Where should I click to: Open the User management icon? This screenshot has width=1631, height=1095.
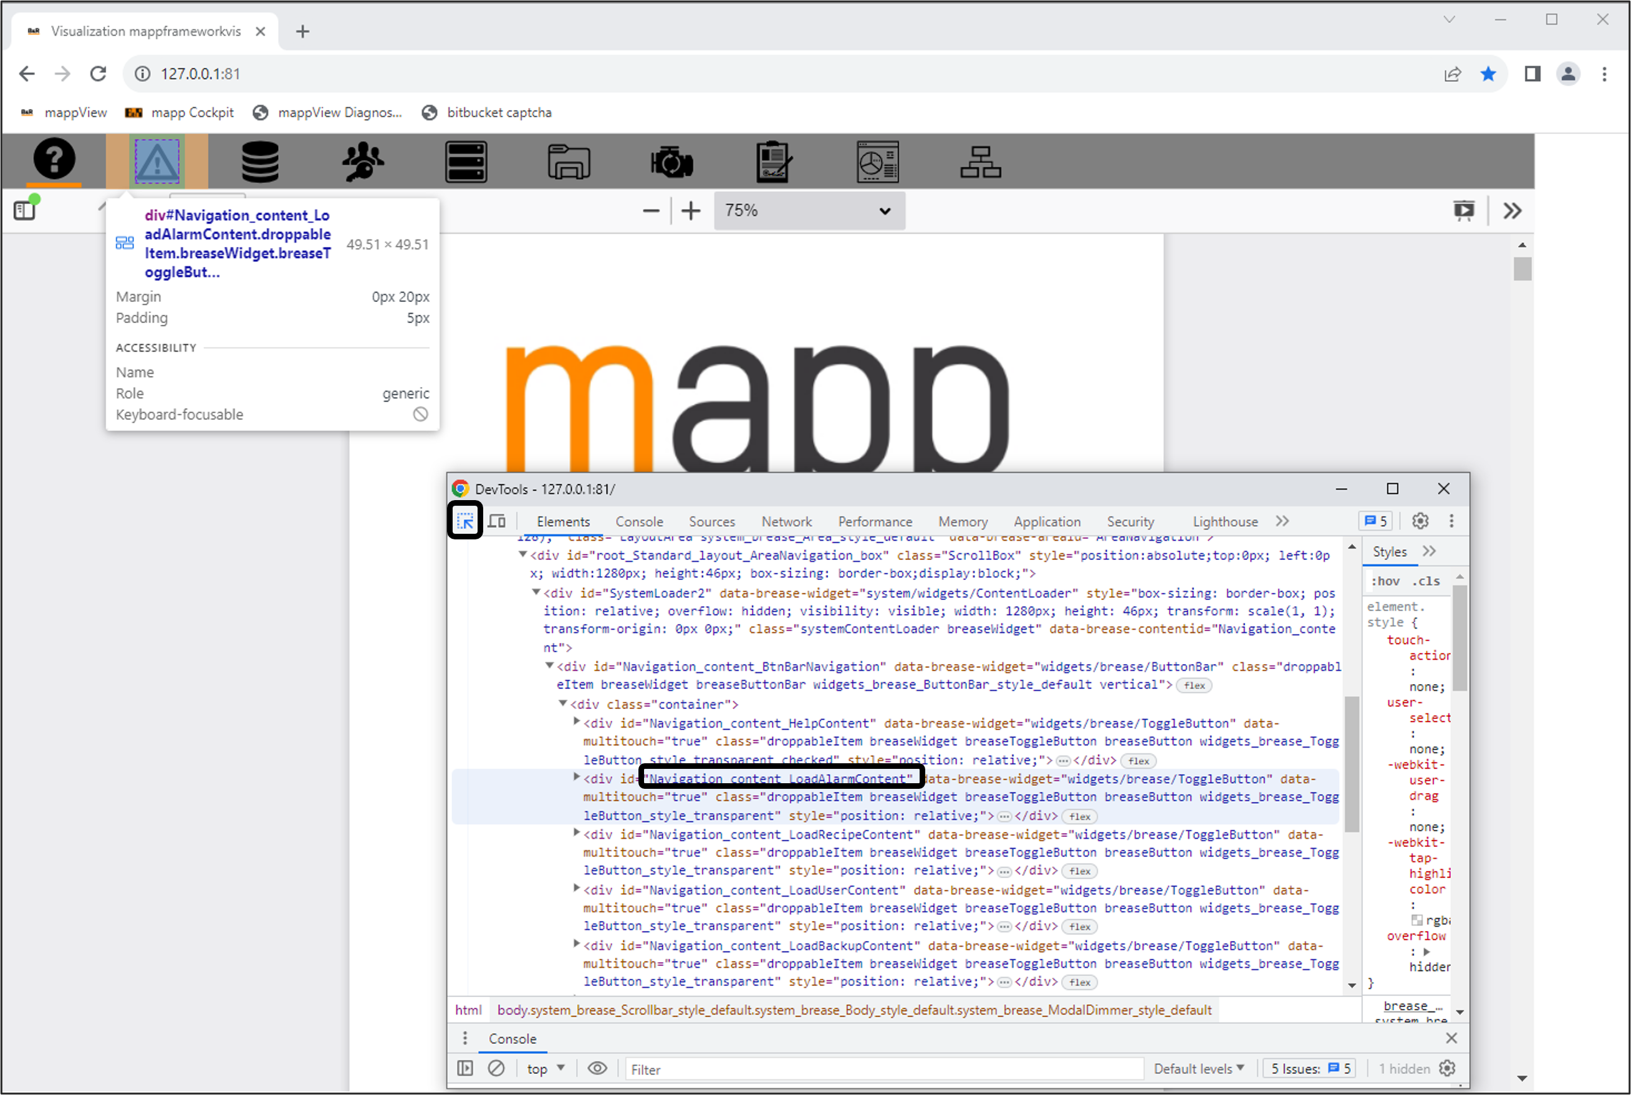tap(363, 162)
